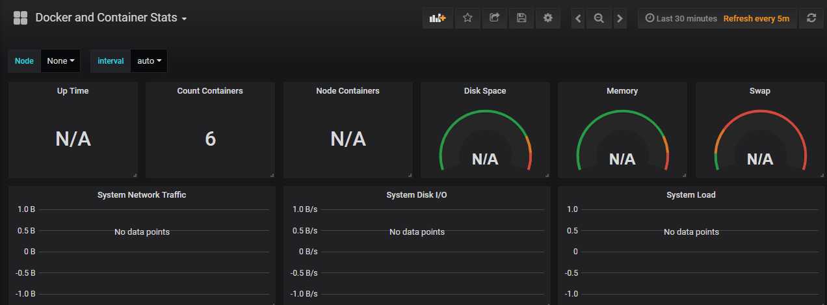
Task: Refresh the dashboard now
Action: [811, 18]
